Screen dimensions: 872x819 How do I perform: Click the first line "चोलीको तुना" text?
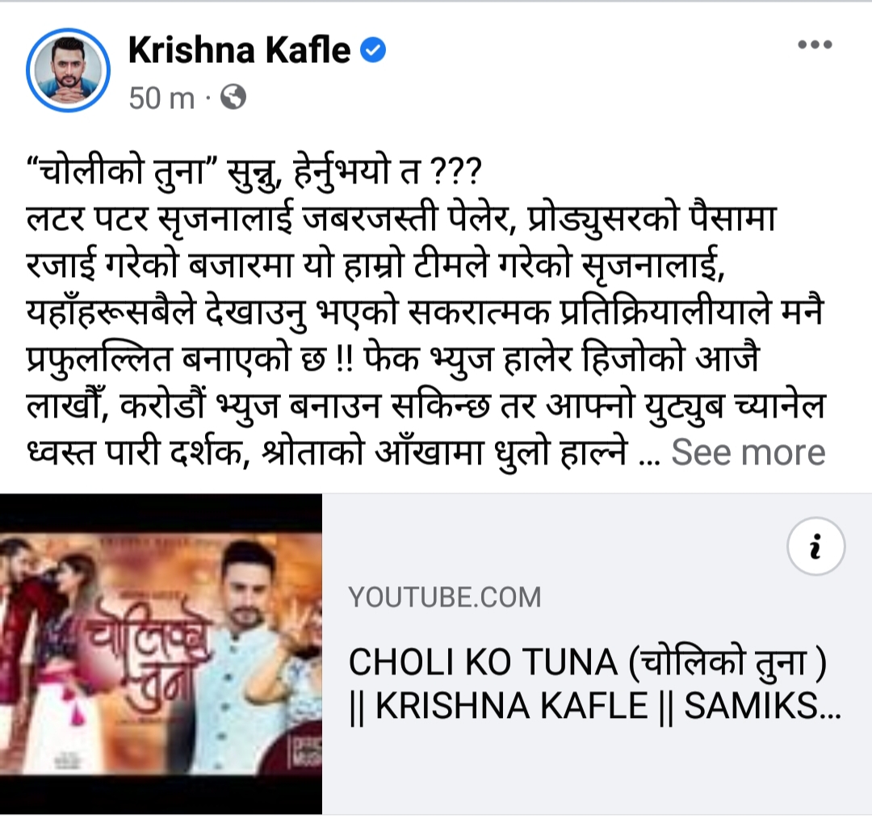pyautogui.click(x=124, y=172)
